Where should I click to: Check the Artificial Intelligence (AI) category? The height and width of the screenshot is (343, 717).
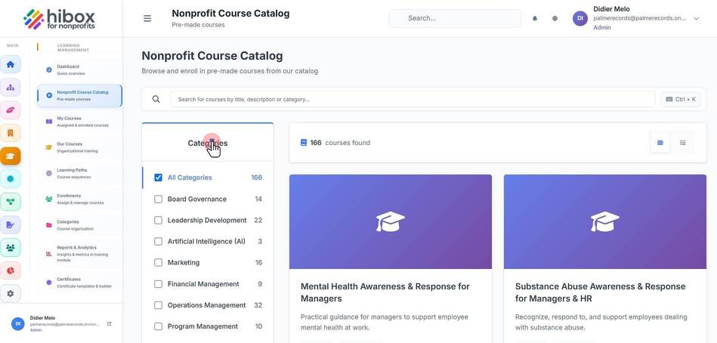click(x=158, y=242)
